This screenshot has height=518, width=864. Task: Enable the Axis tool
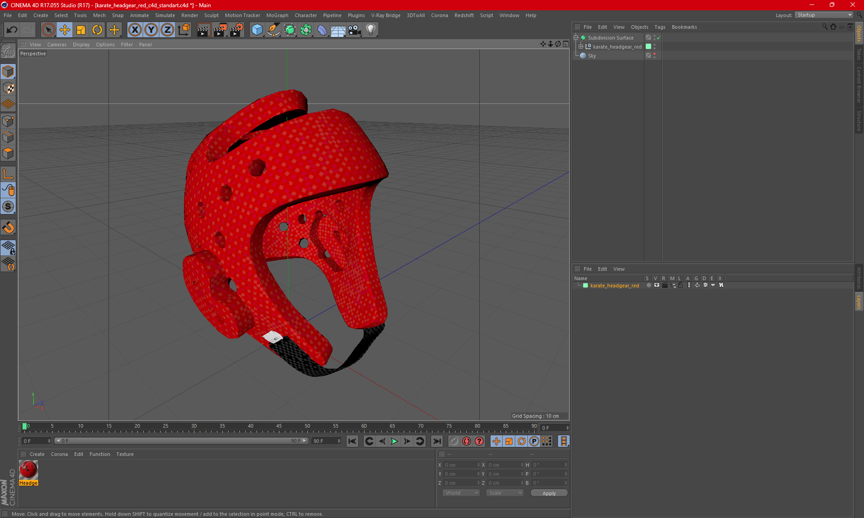[x=8, y=174]
